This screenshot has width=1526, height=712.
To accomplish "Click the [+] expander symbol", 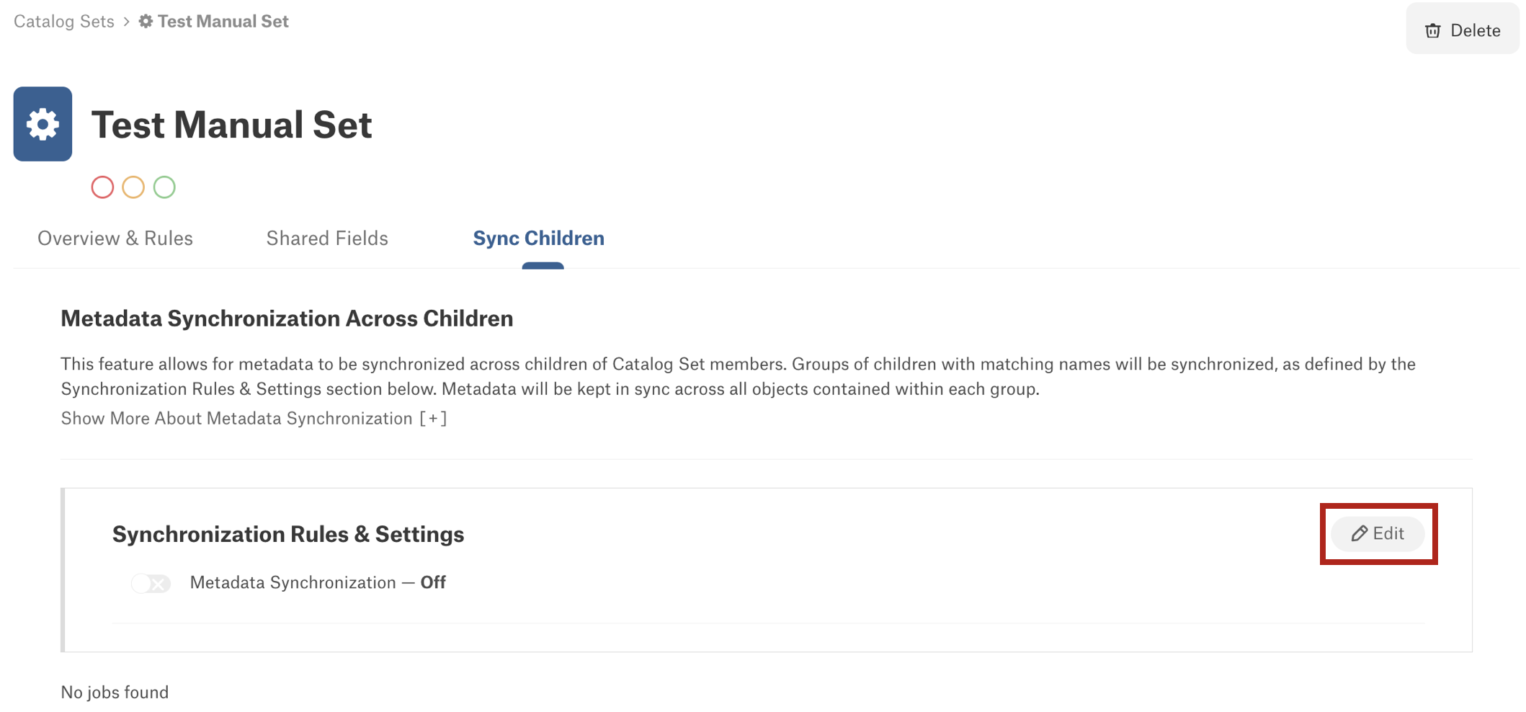I will point(433,419).
